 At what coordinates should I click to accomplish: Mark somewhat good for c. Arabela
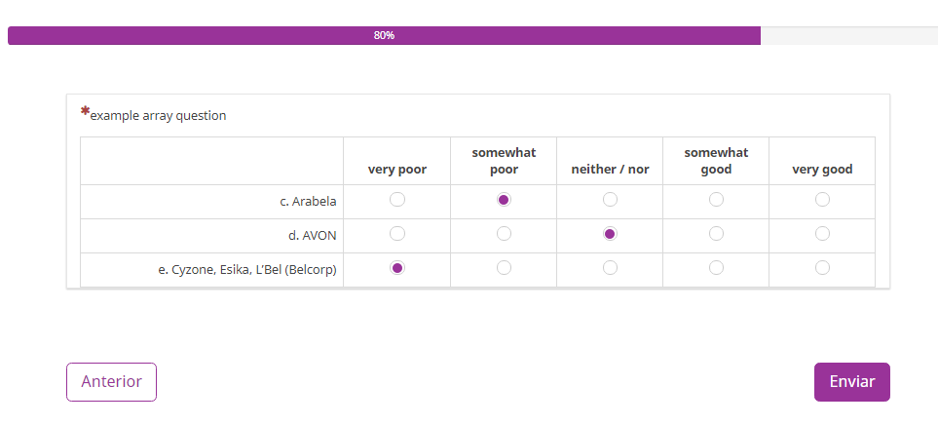pyautogui.click(x=716, y=199)
